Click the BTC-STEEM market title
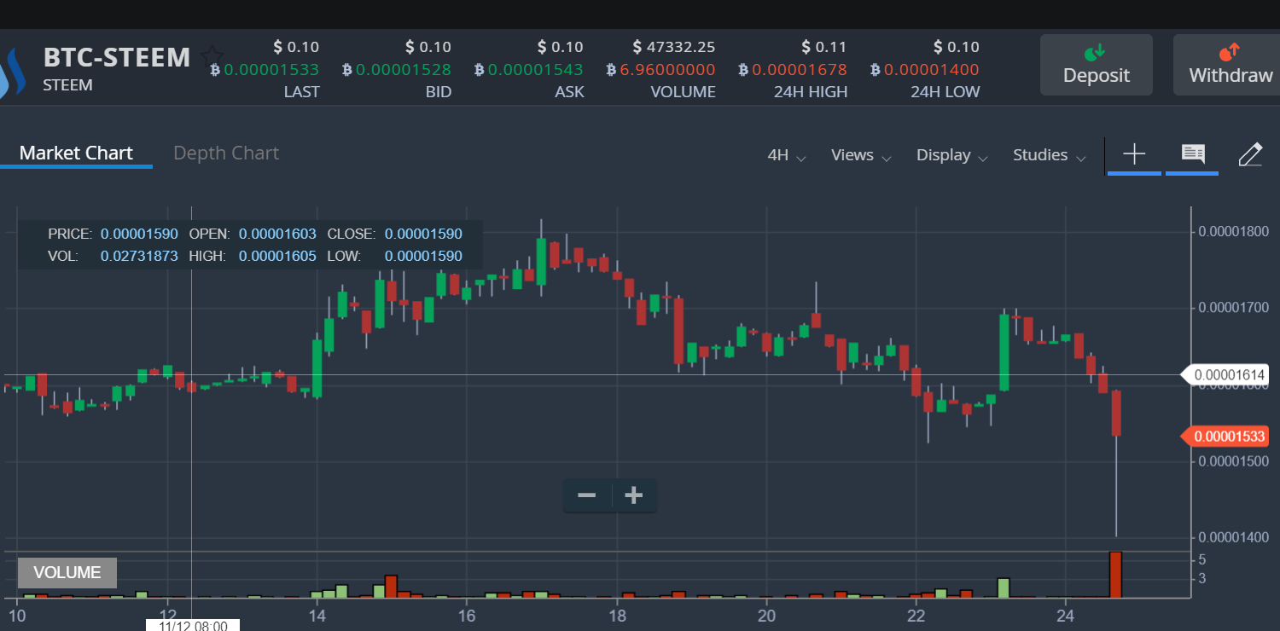The height and width of the screenshot is (631, 1280). coord(117,57)
